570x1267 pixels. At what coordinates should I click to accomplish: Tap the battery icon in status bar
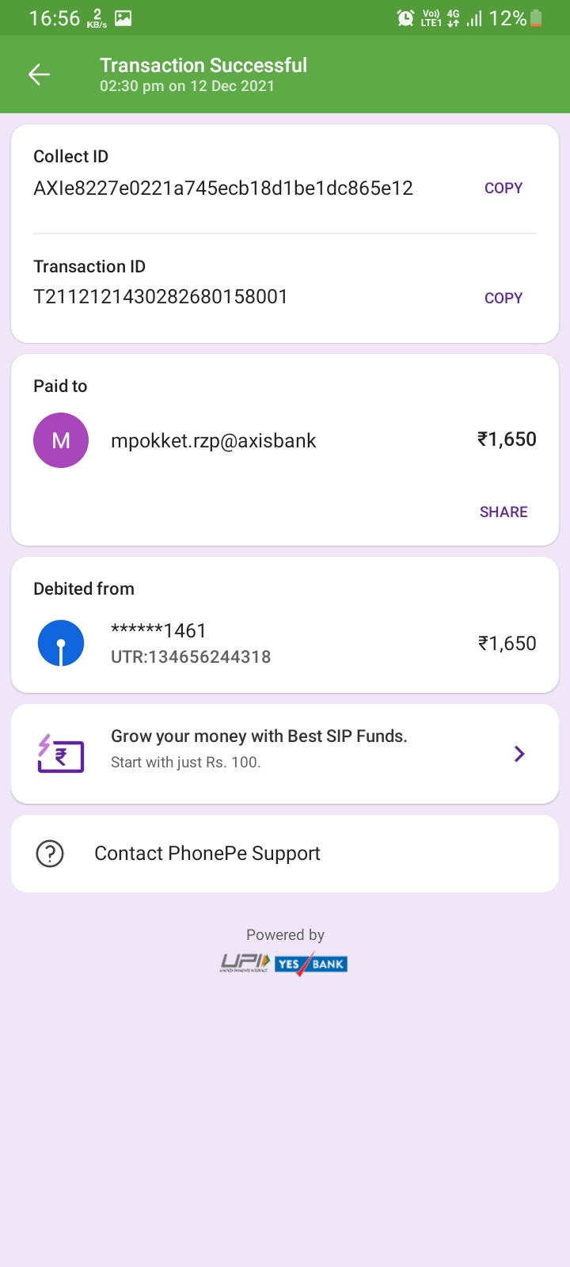pyautogui.click(x=536, y=18)
